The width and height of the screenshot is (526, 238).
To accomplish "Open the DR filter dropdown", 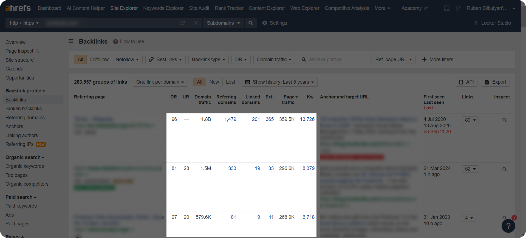I will pos(241,59).
